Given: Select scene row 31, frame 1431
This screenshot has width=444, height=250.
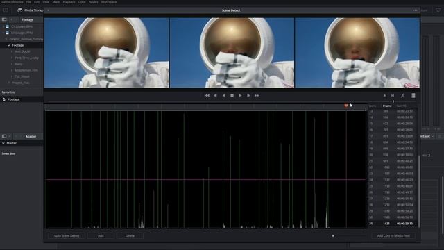Looking at the screenshot, I should point(393,224).
